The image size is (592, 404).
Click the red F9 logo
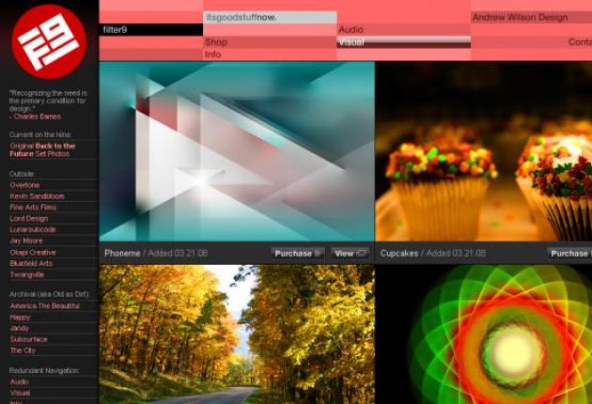tap(49, 41)
